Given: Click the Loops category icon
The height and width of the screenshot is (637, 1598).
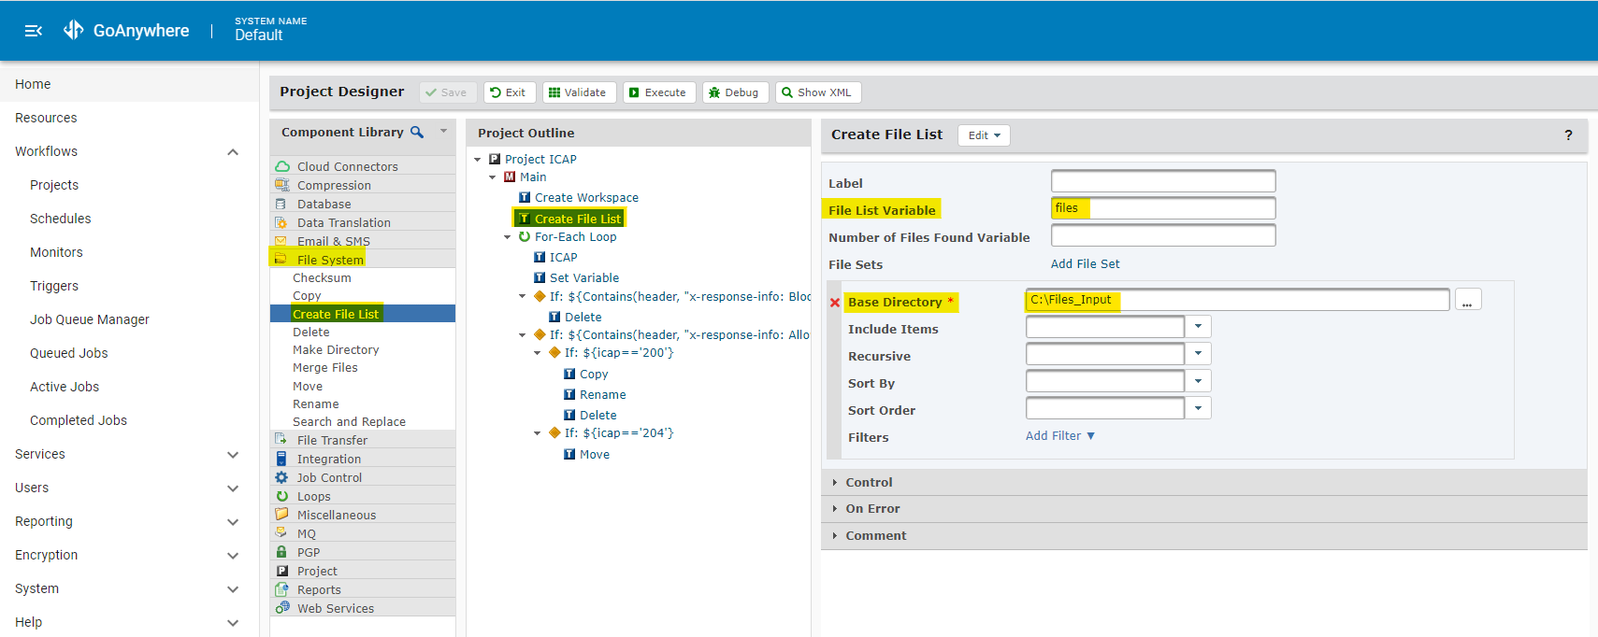Looking at the screenshot, I should 281,496.
